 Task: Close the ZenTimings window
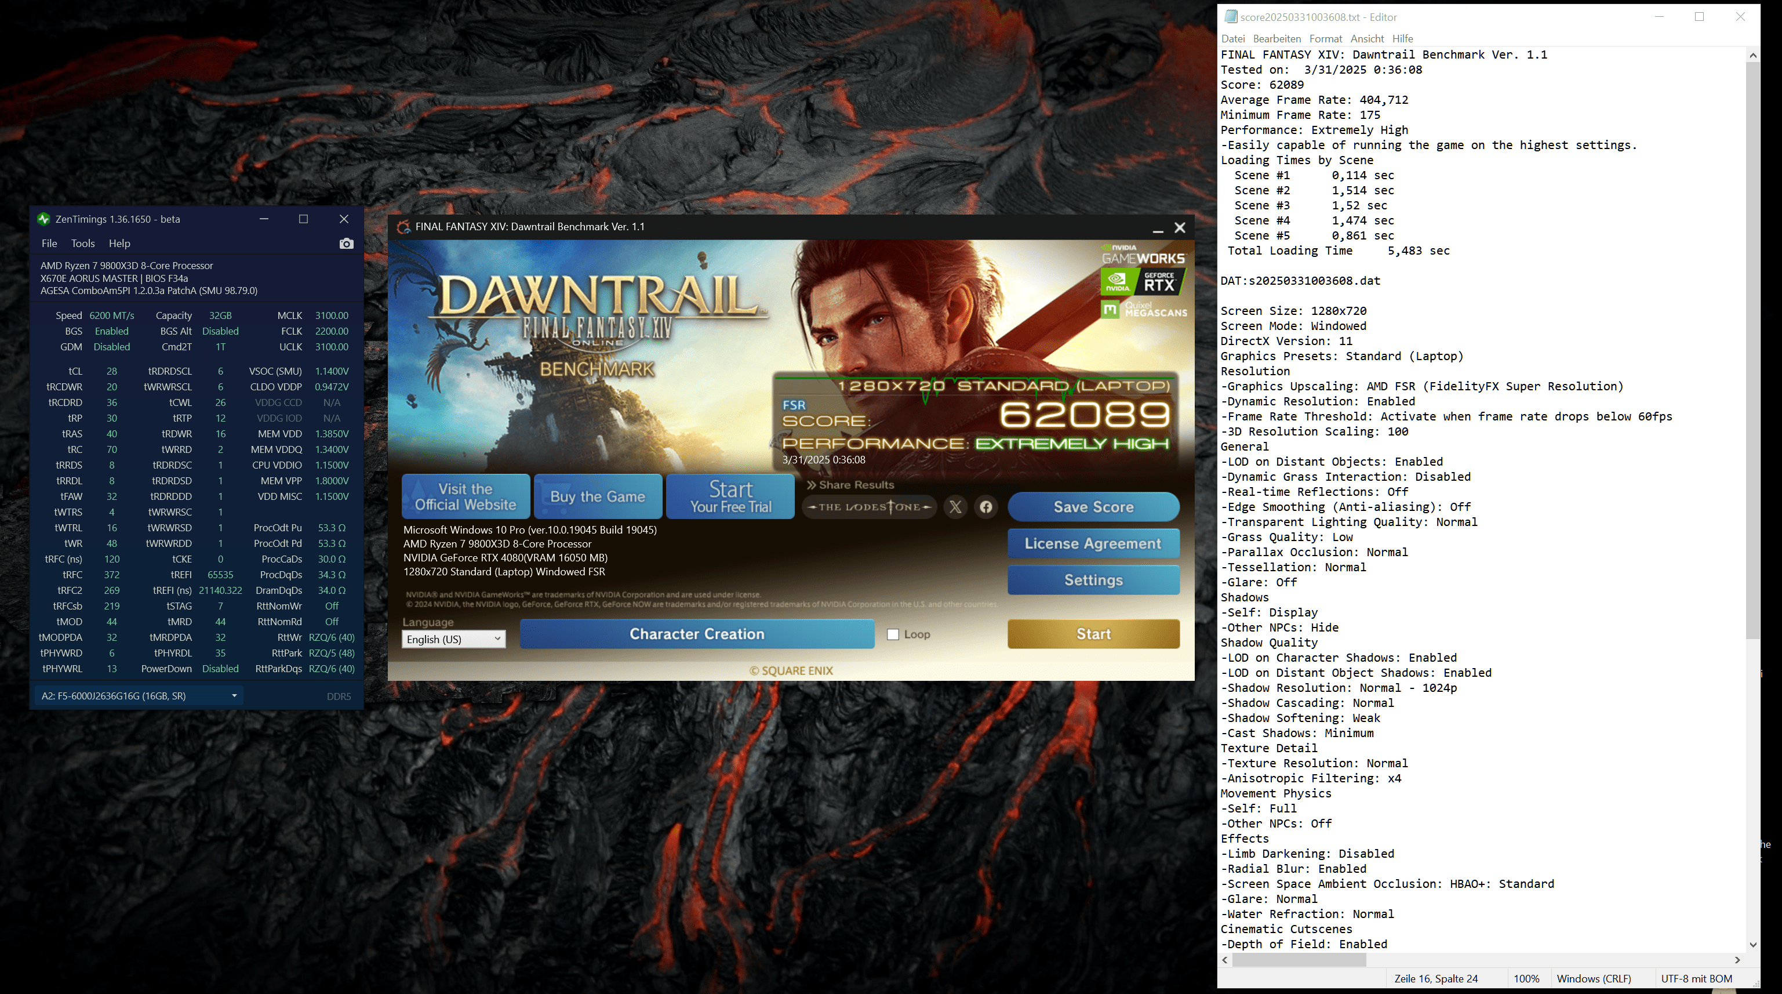tap(344, 219)
